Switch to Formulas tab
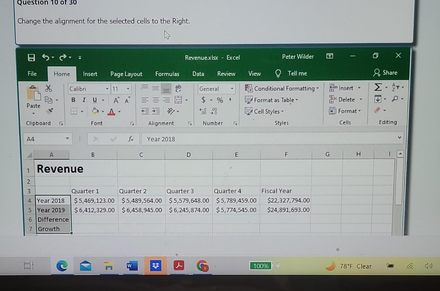This screenshot has width=440, height=291. [167, 74]
